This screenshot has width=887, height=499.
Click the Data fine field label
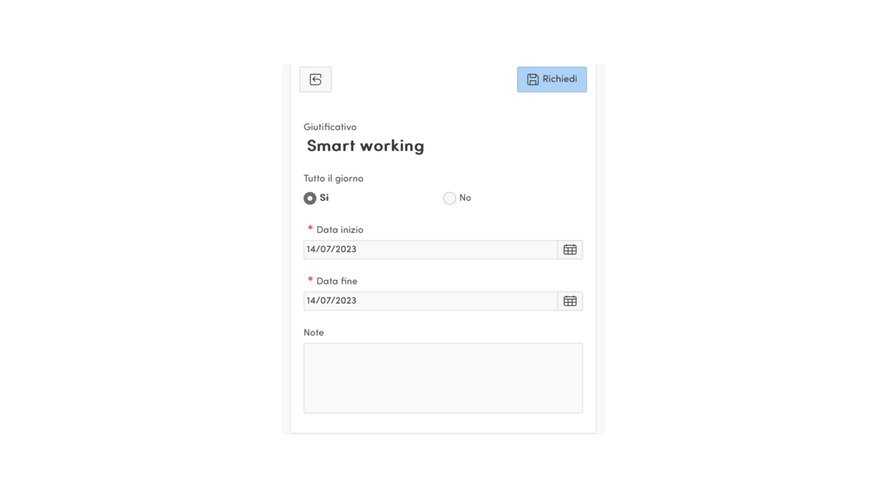click(x=337, y=281)
